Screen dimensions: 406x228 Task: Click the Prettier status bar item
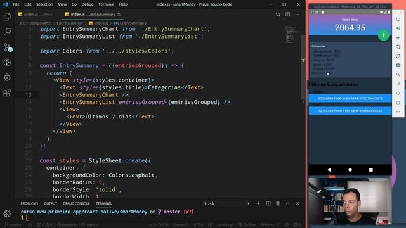(x=270, y=225)
